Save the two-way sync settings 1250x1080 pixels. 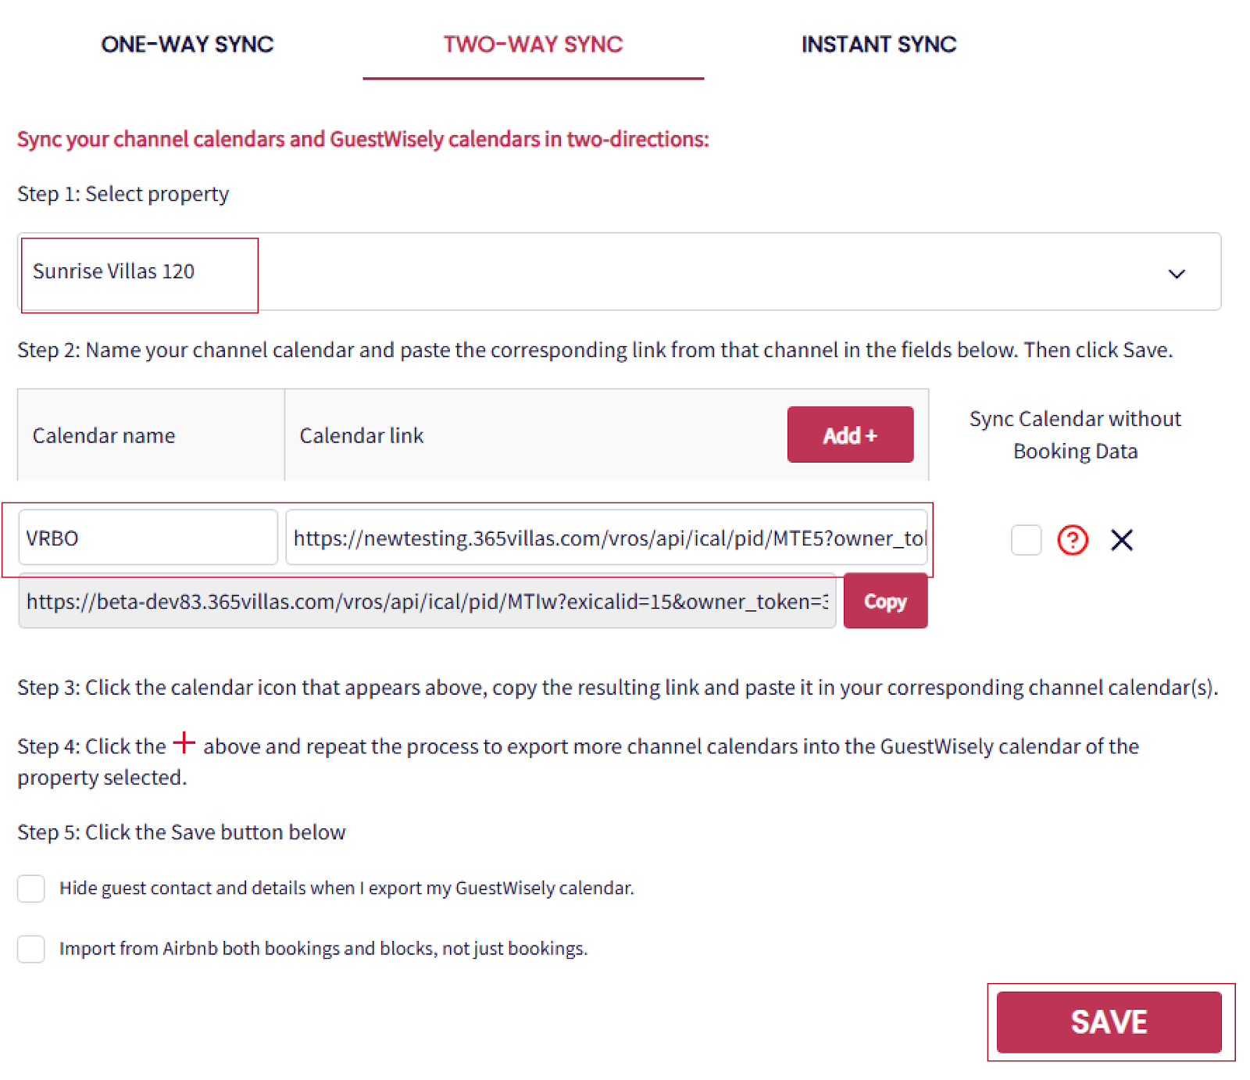(1108, 1021)
